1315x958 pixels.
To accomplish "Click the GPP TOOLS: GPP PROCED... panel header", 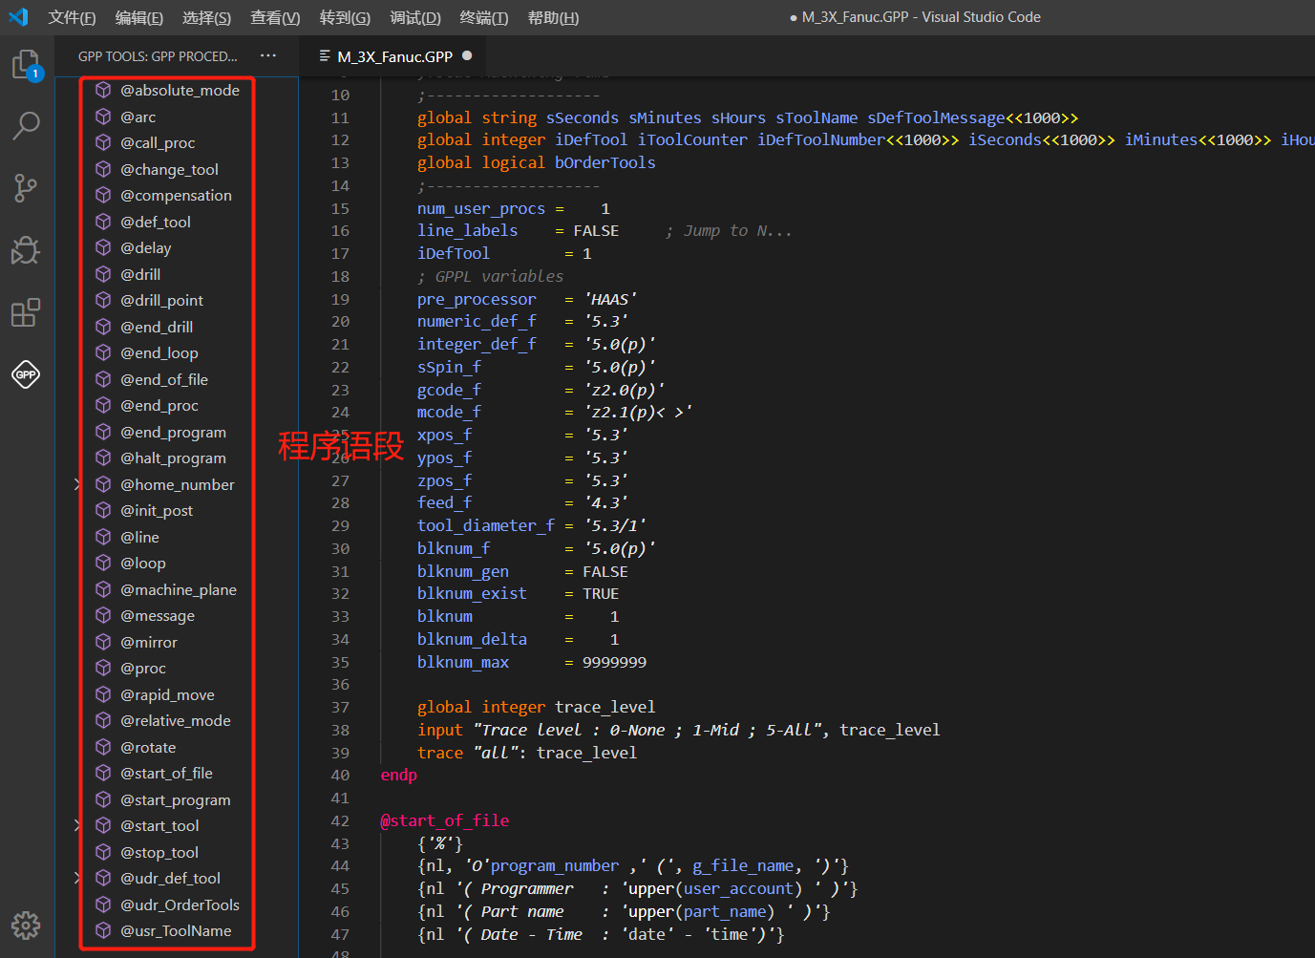I will pos(158,56).
